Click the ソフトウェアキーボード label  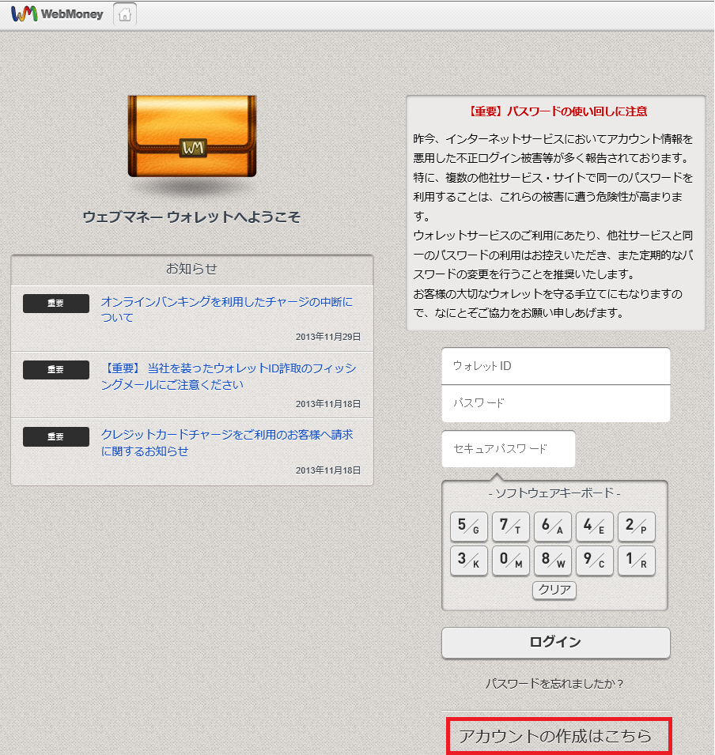[x=554, y=493]
